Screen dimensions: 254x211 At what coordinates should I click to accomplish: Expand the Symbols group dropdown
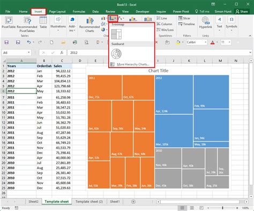[x=231, y=31]
